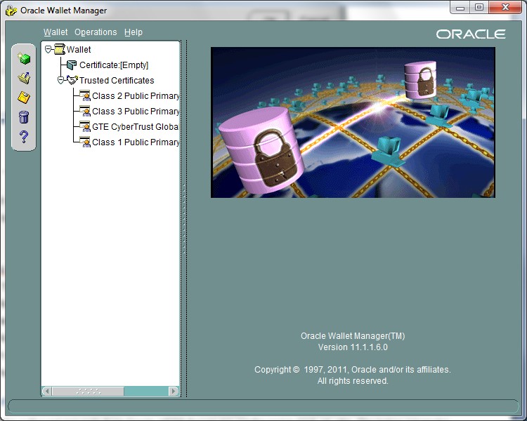Collapse the Wallet tree root
Screen dimensions: 527x421
(x=48, y=50)
